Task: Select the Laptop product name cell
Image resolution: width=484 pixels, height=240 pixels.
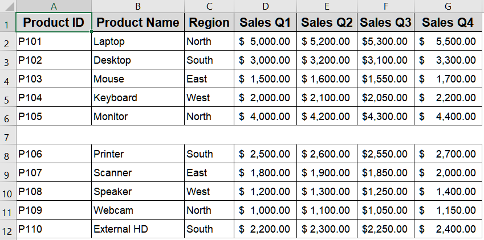Action: [137, 42]
